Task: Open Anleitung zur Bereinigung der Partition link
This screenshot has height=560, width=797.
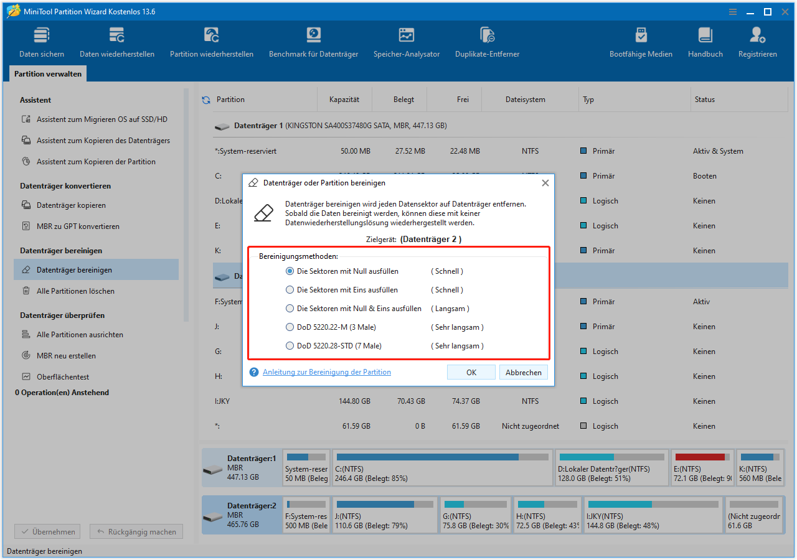Action: coord(327,371)
